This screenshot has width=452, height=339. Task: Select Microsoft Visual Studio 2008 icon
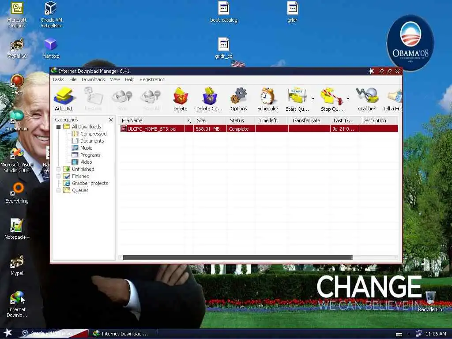click(x=17, y=161)
